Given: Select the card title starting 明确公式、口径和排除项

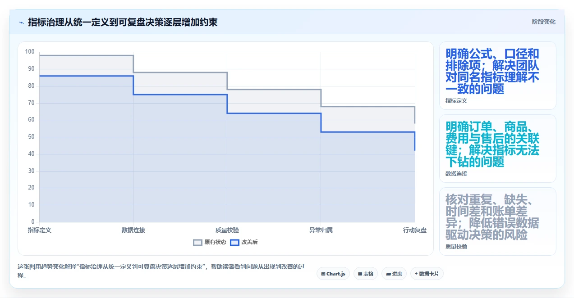Looking at the screenshot, I should tap(492, 72).
